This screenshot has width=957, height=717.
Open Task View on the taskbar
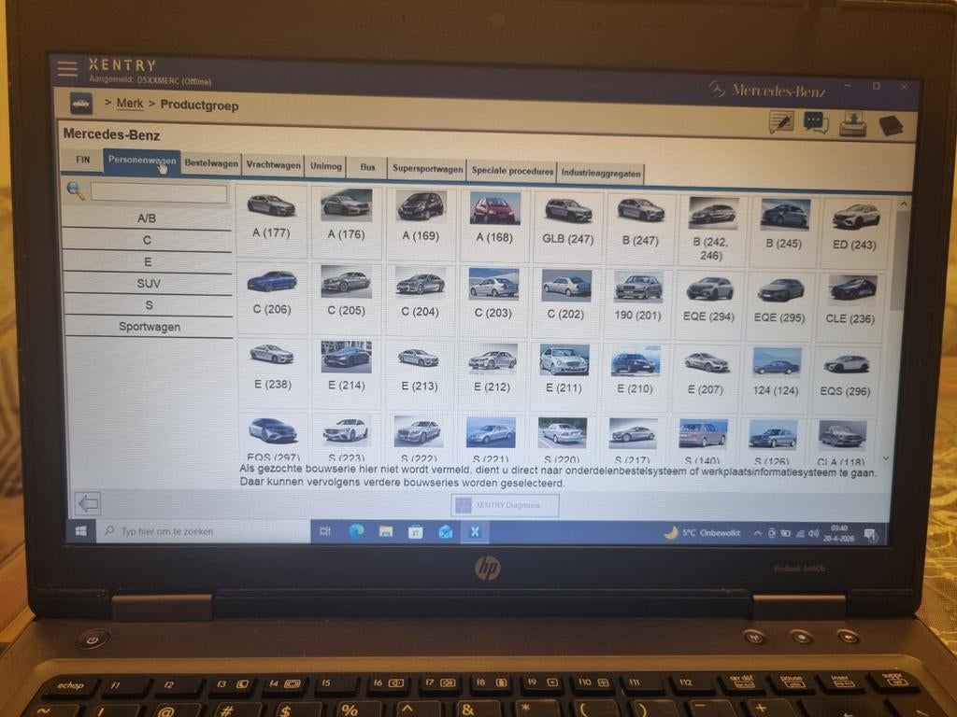324,531
